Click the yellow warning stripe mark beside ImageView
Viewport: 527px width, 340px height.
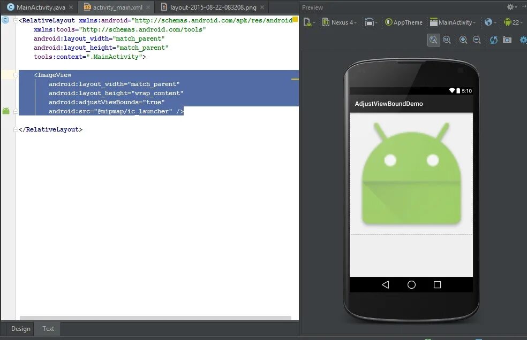(295, 79)
